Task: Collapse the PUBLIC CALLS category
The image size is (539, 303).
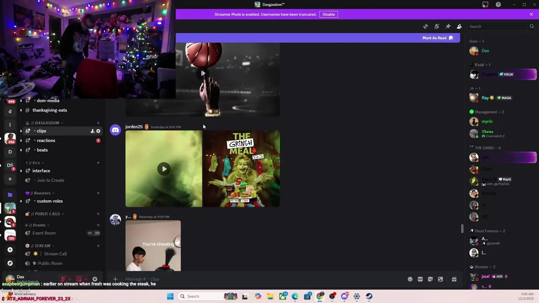Action: tap(45, 214)
